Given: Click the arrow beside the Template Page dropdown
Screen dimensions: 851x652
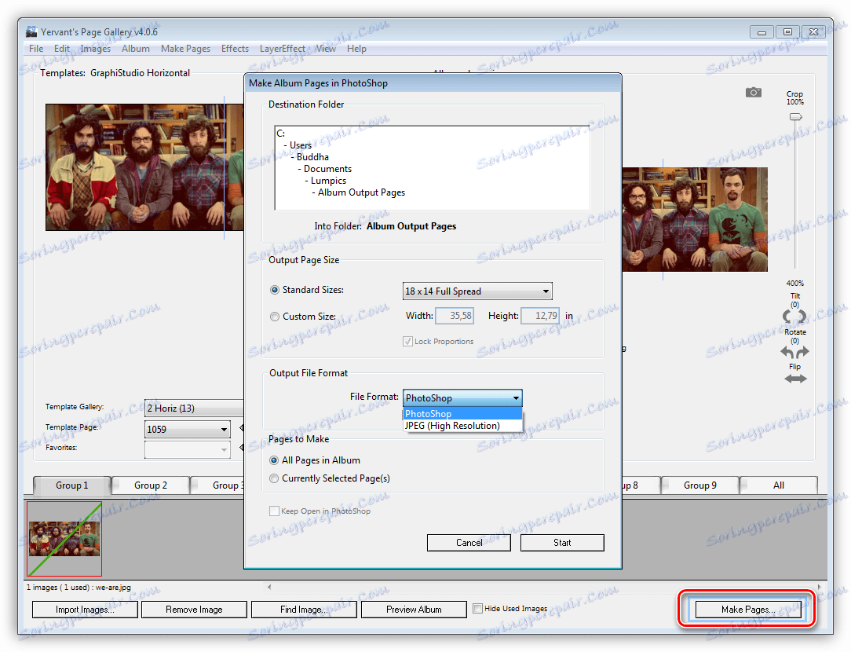Looking at the screenshot, I should (242, 428).
